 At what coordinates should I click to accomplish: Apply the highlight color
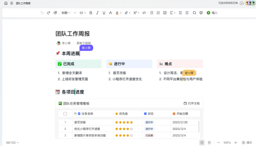point(126,13)
